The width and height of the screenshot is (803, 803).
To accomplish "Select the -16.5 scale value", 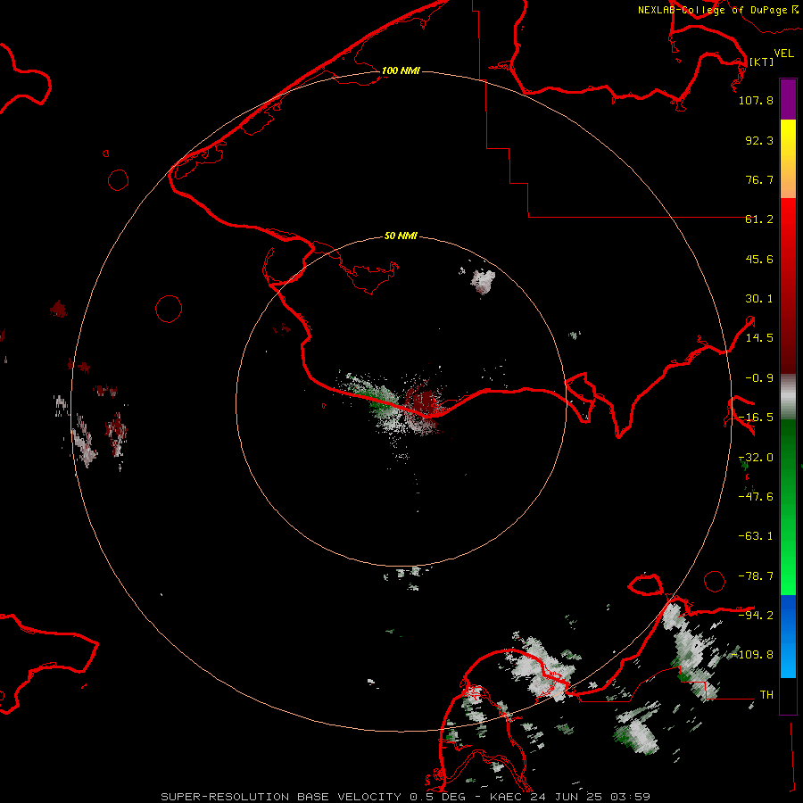I will (x=756, y=418).
